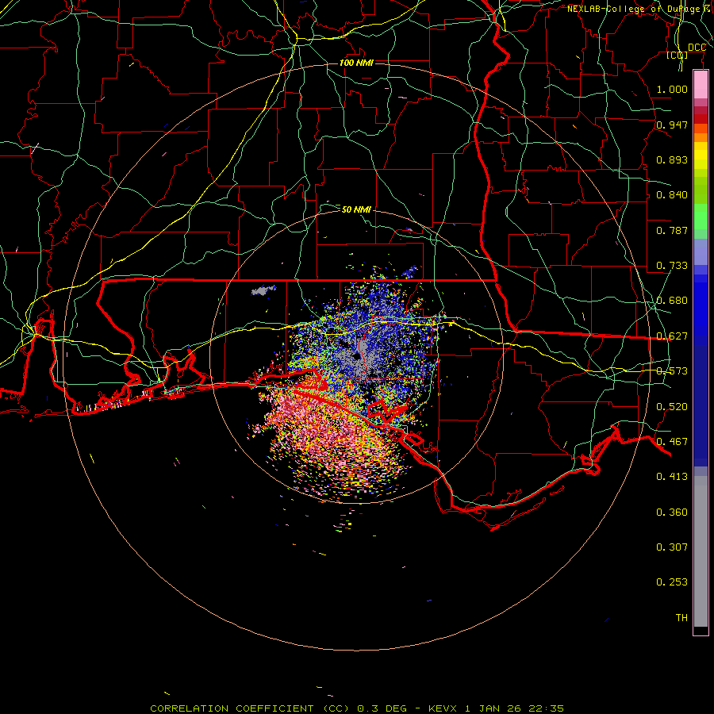Pick the dark navy color bar segment
714x714 pixels.
pos(701,405)
